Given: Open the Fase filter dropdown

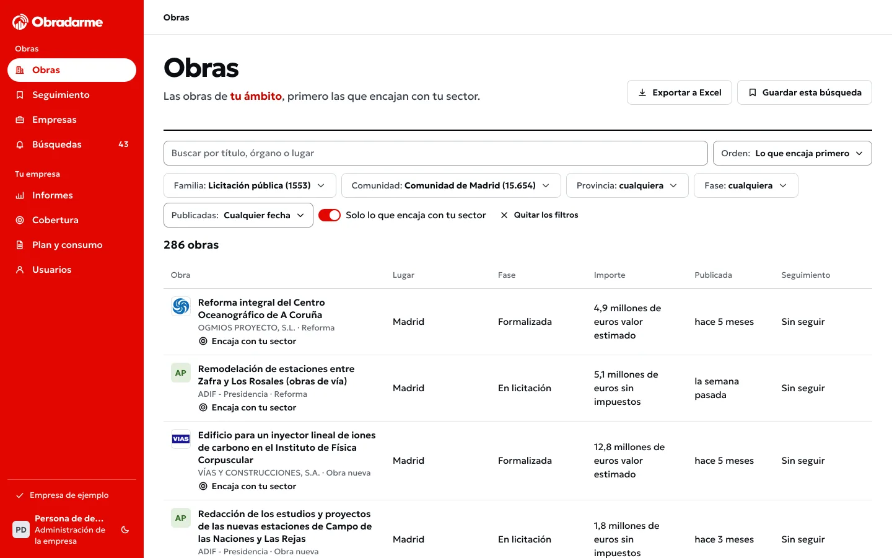Looking at the screenshot, I should tap(746, 185).
